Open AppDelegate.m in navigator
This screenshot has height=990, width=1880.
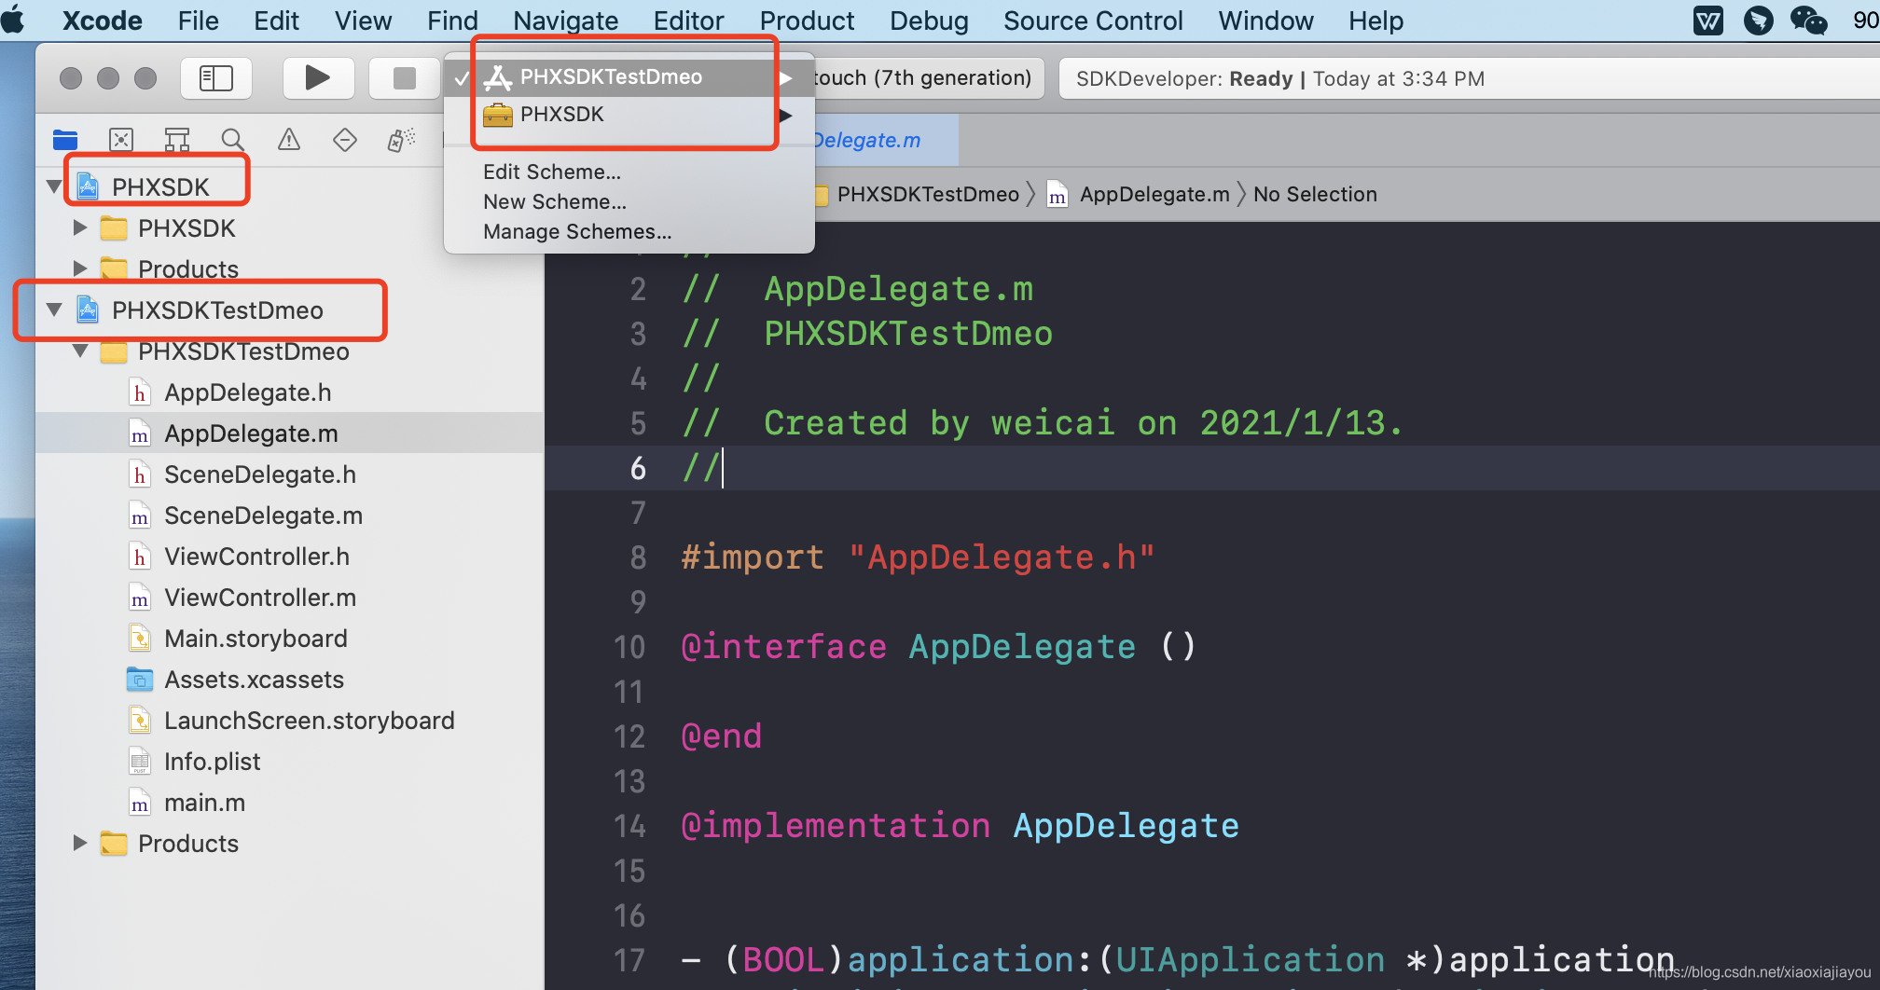[x=251, y=433]
